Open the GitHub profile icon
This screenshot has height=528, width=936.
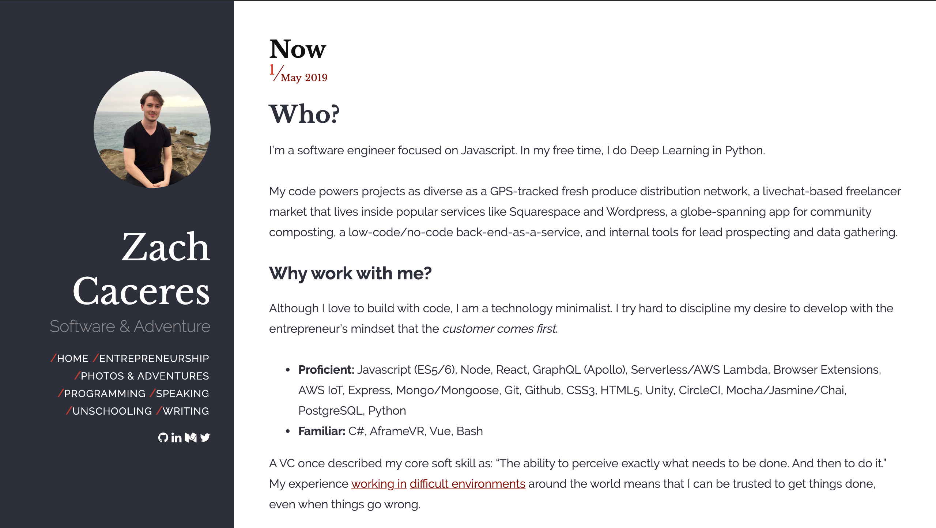[163, 437]
